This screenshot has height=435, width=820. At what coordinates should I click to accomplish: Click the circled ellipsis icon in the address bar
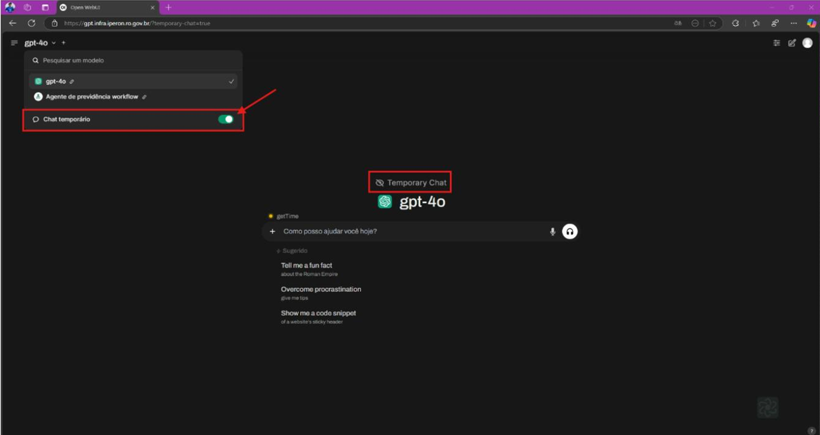coord(695,24)
